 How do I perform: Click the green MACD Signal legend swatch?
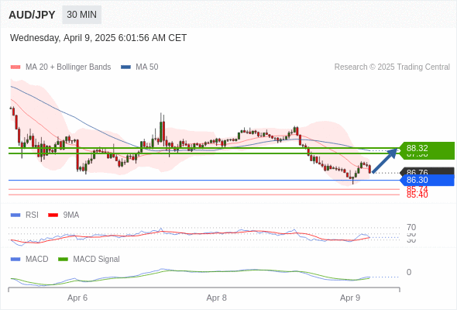click(x=63, y=260)
